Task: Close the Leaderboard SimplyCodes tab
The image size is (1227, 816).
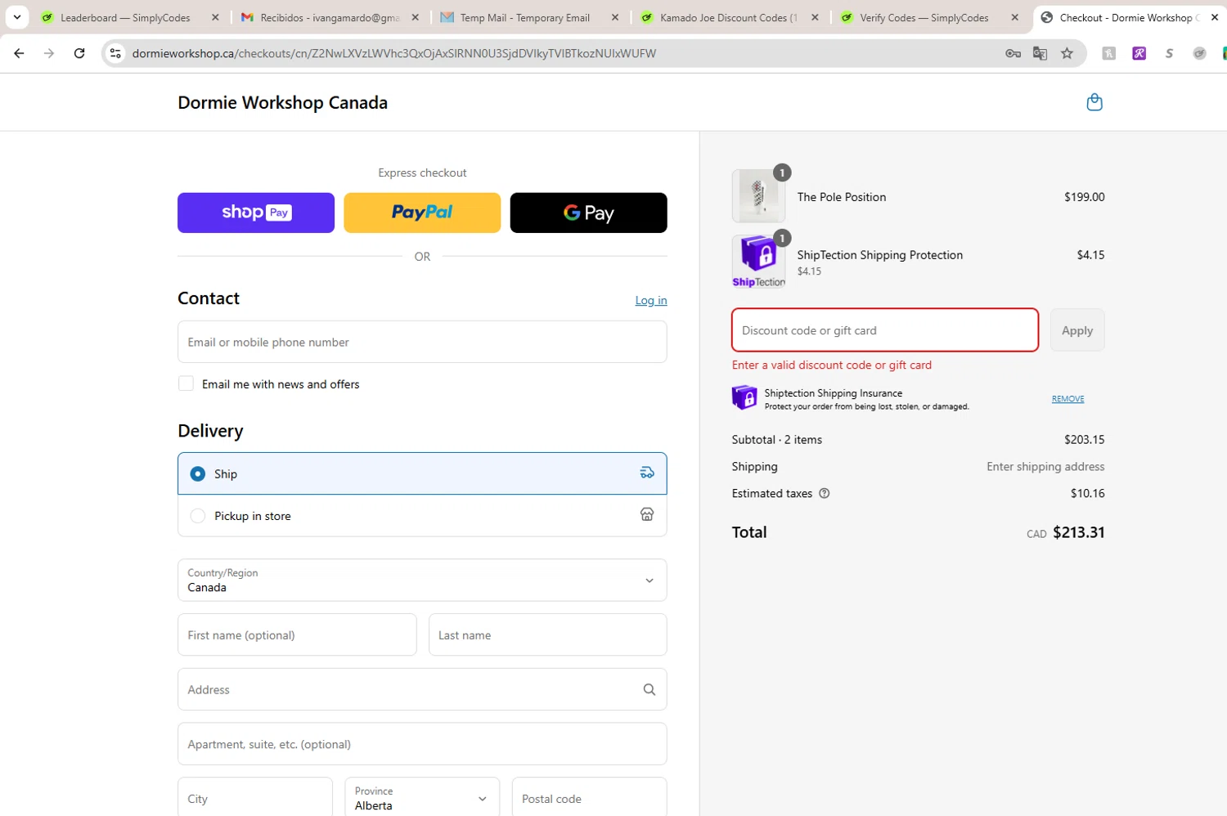Action: (x=215, y=17)
